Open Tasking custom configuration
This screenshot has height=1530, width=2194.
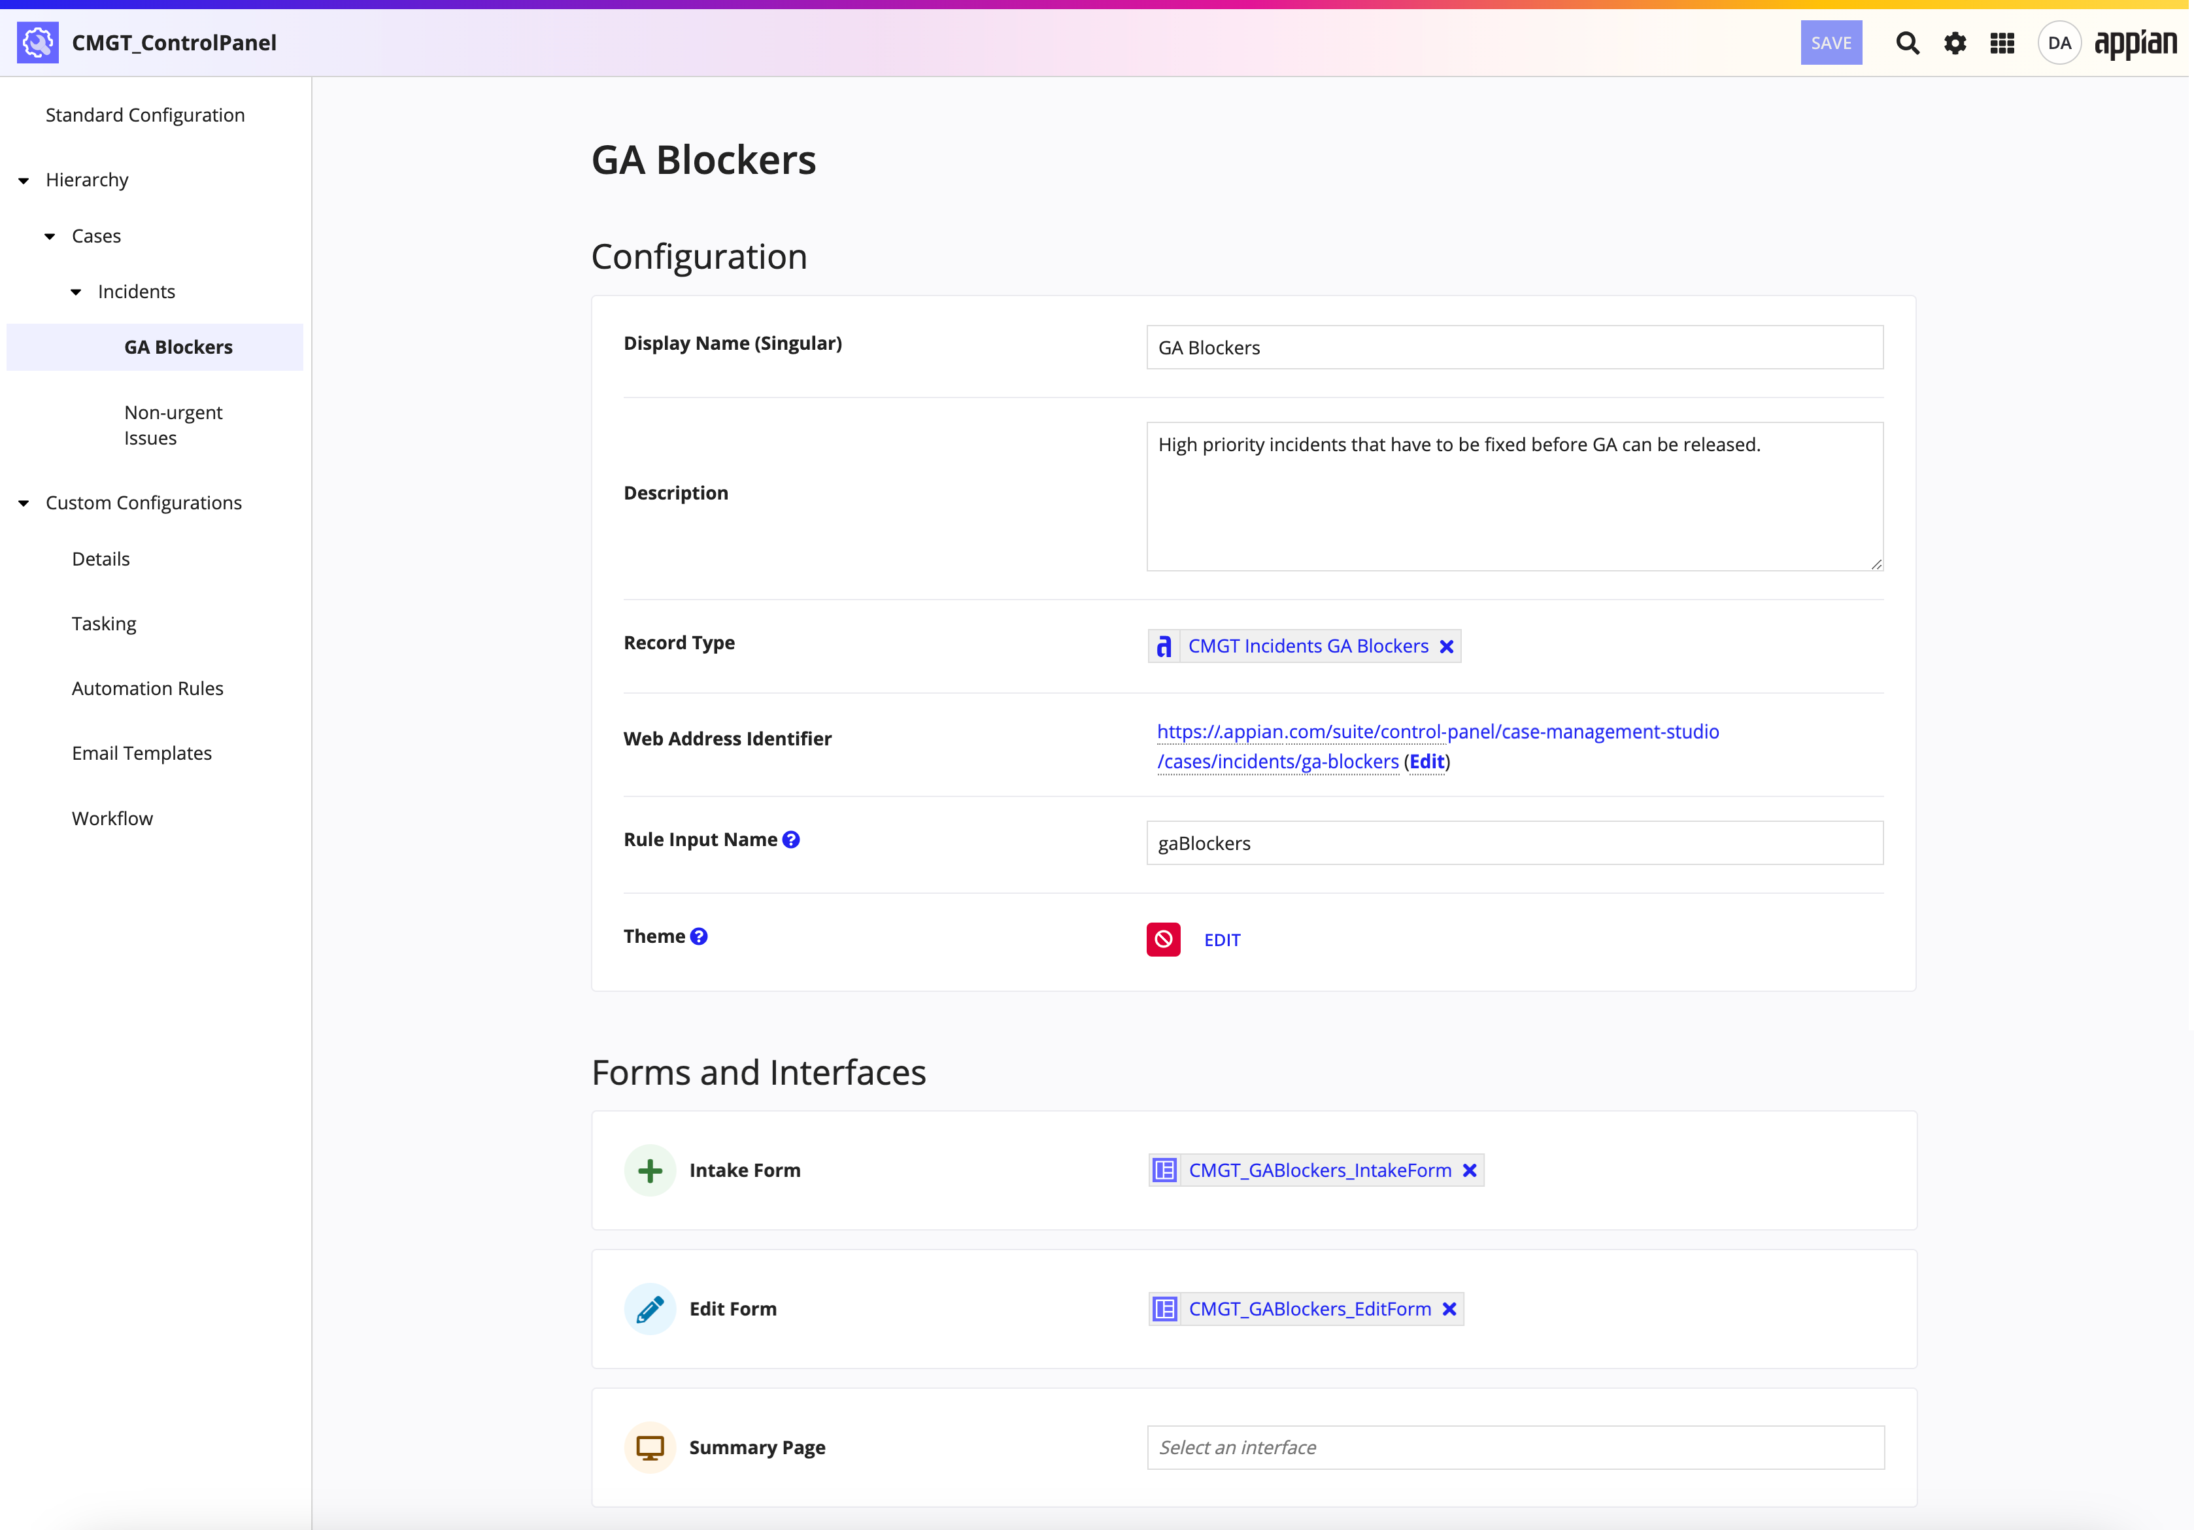[104, 624]
